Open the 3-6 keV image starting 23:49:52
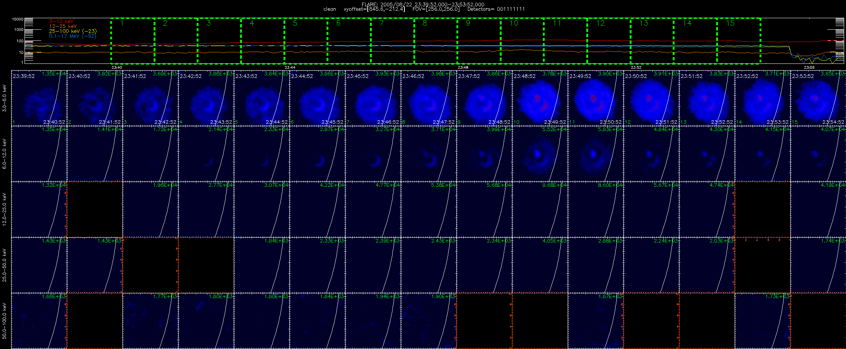 (596, 98)
